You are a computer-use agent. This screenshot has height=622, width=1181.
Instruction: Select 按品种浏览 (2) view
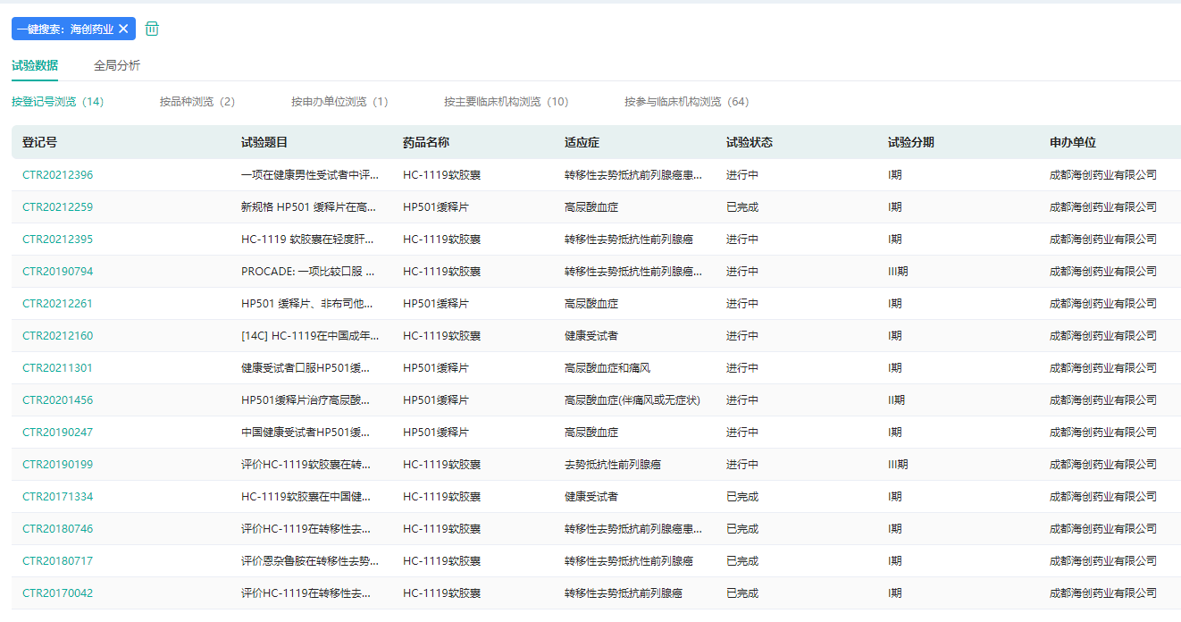pos(197,102)
